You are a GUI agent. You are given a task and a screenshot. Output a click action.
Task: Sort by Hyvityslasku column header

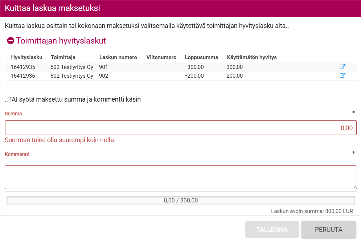coord(26,57)
